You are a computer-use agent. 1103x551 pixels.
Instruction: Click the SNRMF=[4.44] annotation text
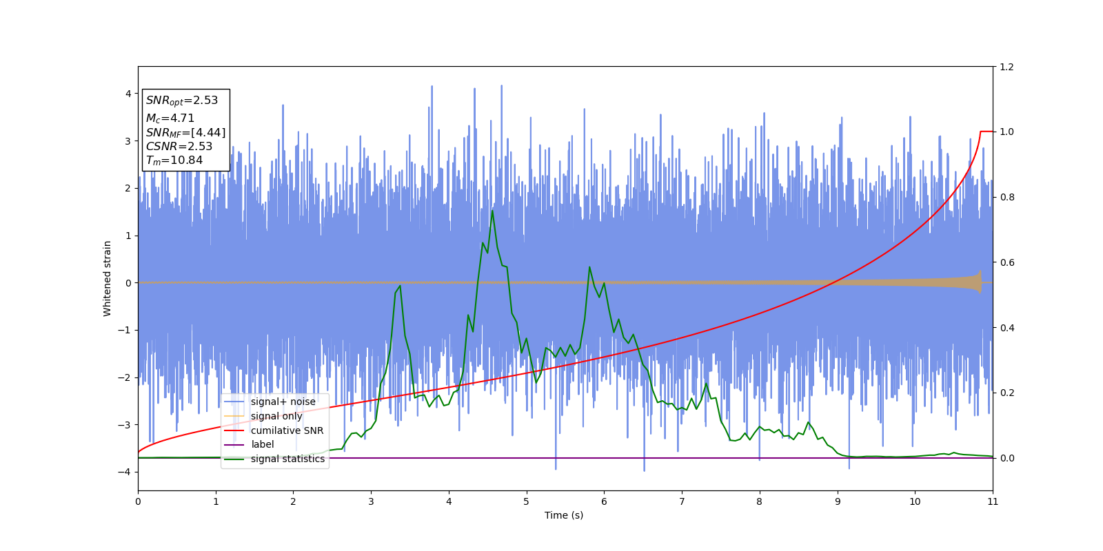pyautogui.click(x=185, y=132)
